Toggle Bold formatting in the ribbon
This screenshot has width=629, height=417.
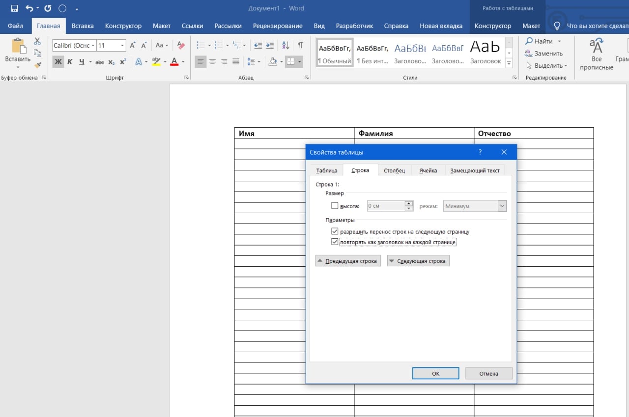pyautogui.click(x=58, y=61)
